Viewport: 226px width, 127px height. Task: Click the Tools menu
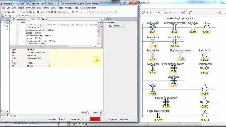pos(61,8)
